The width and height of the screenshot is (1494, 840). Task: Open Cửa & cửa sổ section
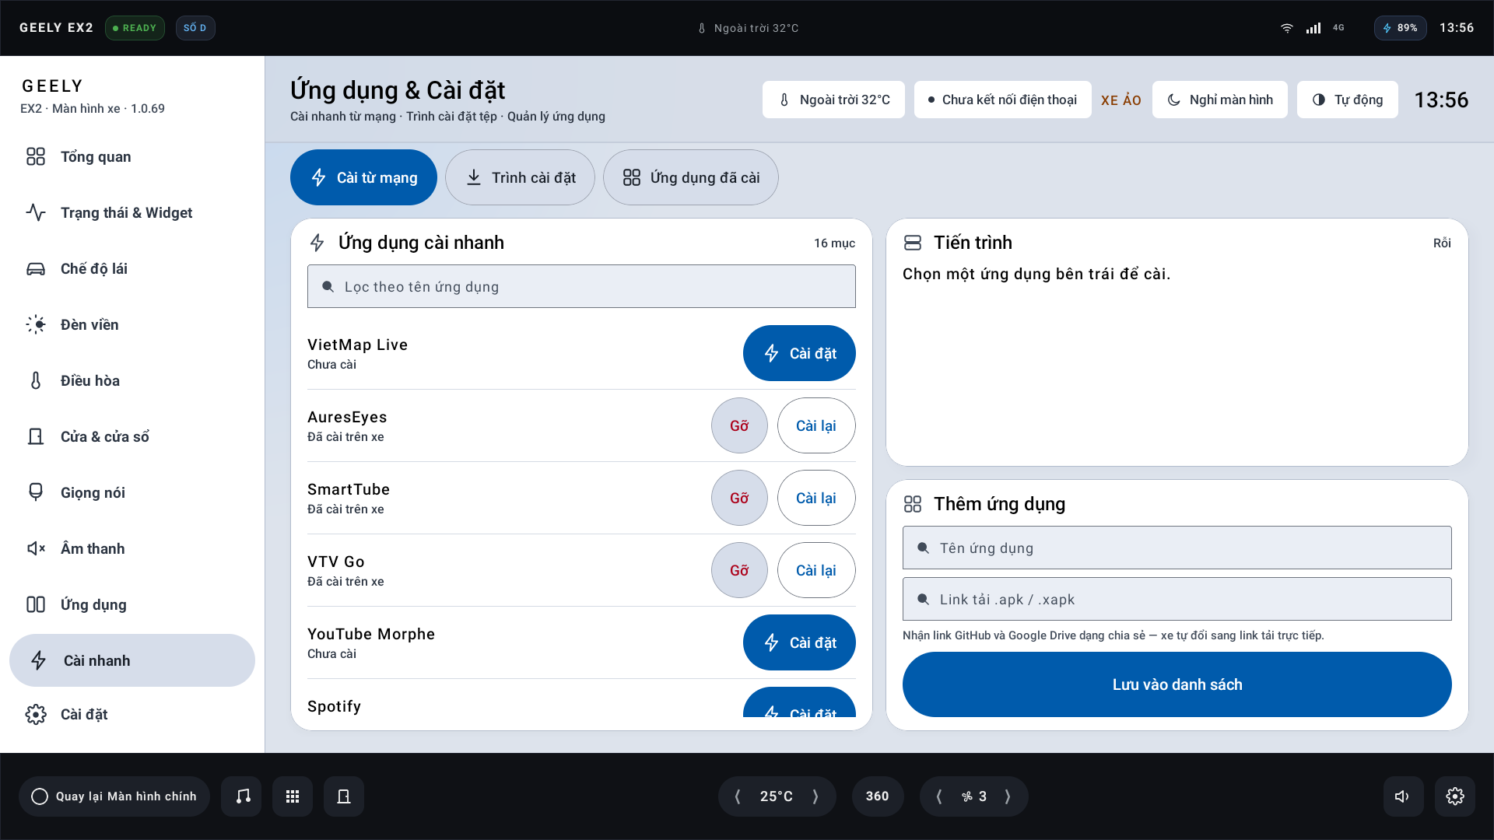coord(132,436)
